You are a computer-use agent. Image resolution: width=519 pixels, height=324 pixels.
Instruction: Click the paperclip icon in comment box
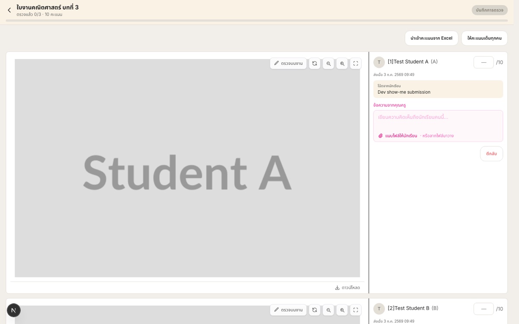coord(381,136)
